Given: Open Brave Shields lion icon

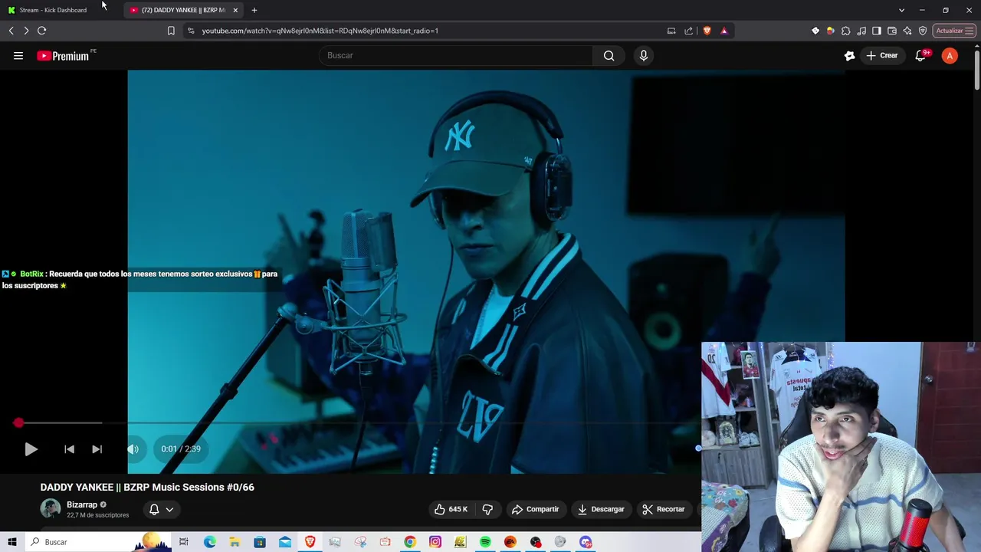Looking at the screenshot, I should click(707, 31).
